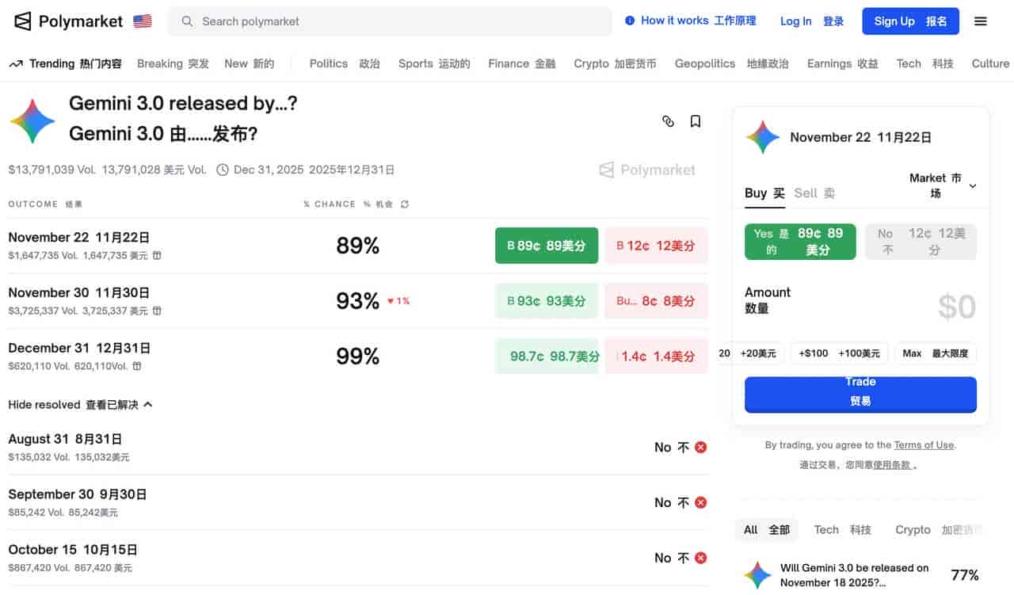Click the Trade button
This screenshot has width=1014, height=595.
pyautogui.click(x=860, y=395)
